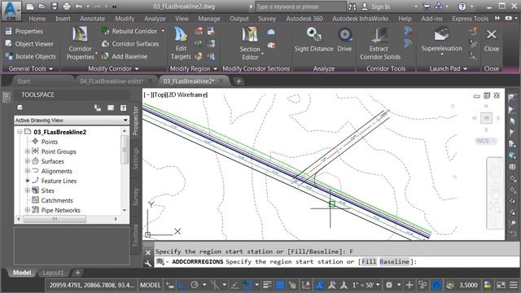Viewport: 521px width, 293px height.
Task: Toggle polar tracking in status bar
Action: coord(195,285)
